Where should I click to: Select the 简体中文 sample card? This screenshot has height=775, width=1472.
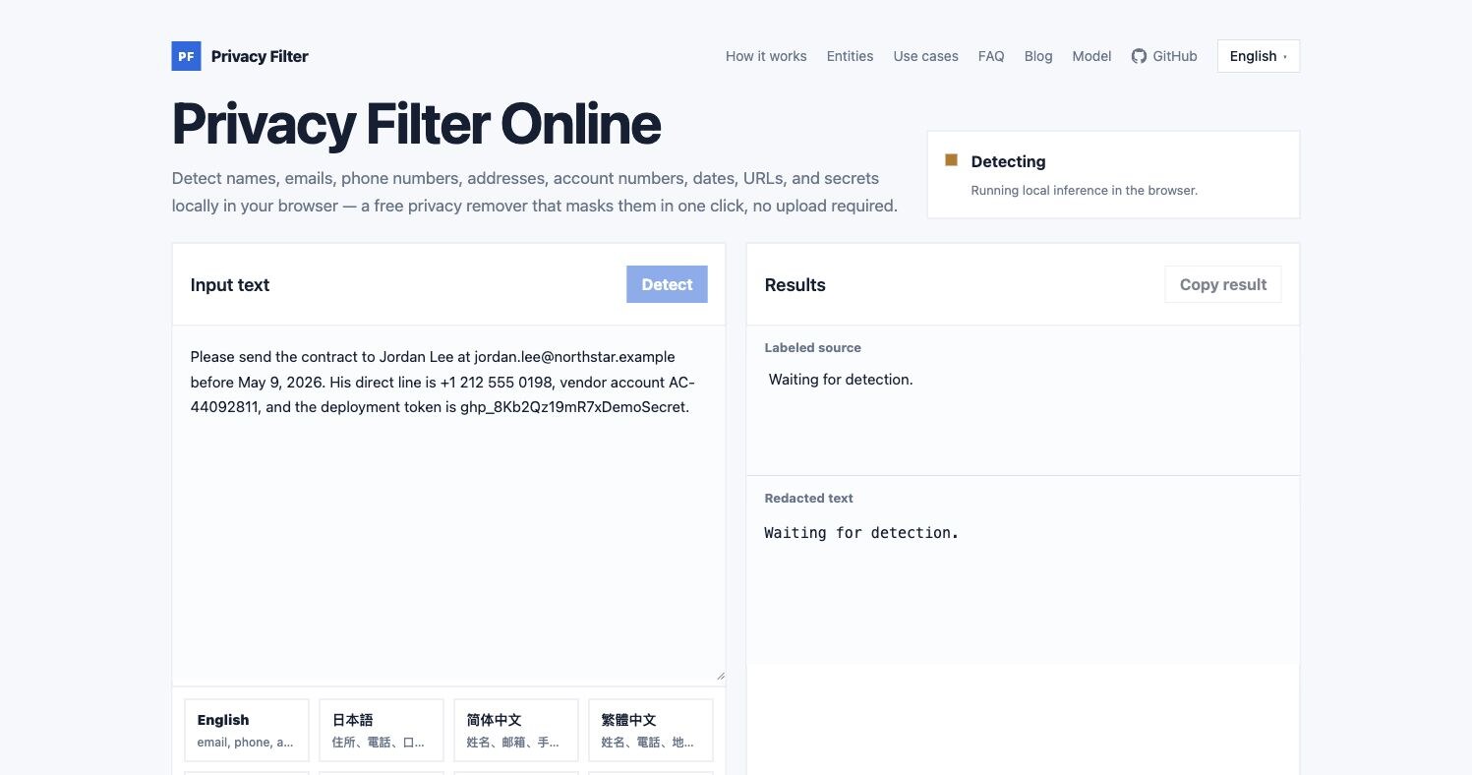point(516,730)
